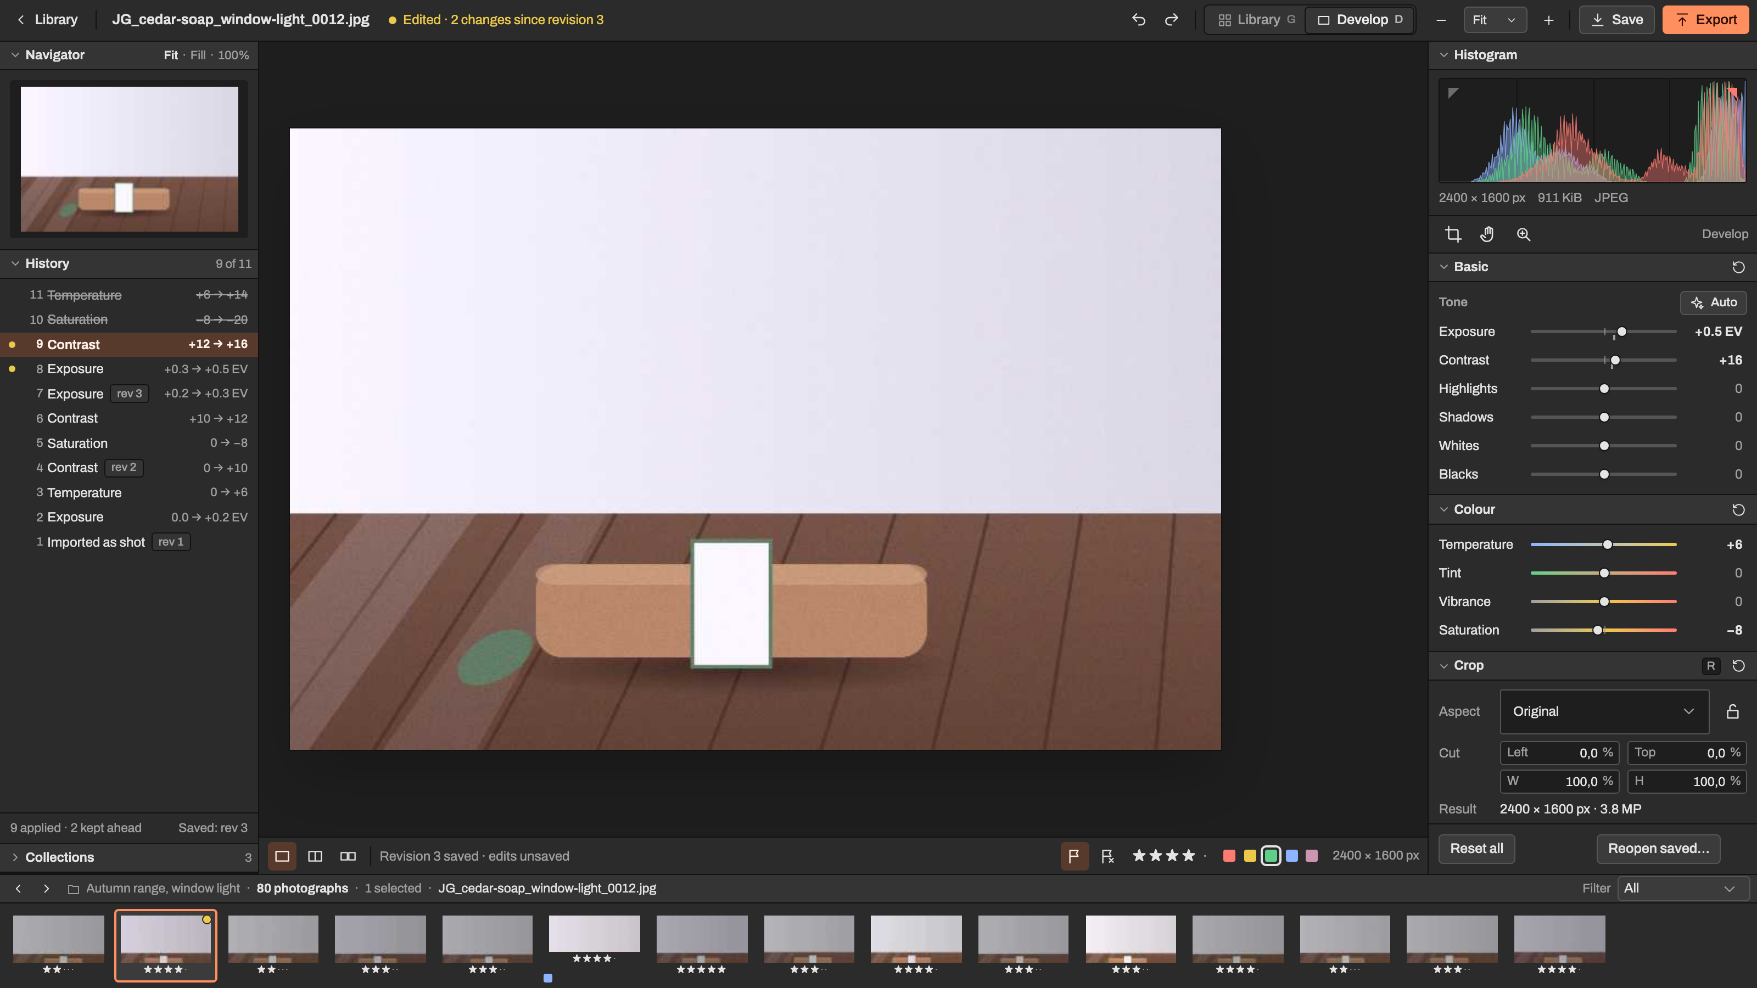Reset the Colour panel settings
The width and height of the screenshot is (1757, 988).
tap(1738, 509)
